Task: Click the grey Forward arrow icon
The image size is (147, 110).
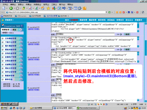Action: 17,8
